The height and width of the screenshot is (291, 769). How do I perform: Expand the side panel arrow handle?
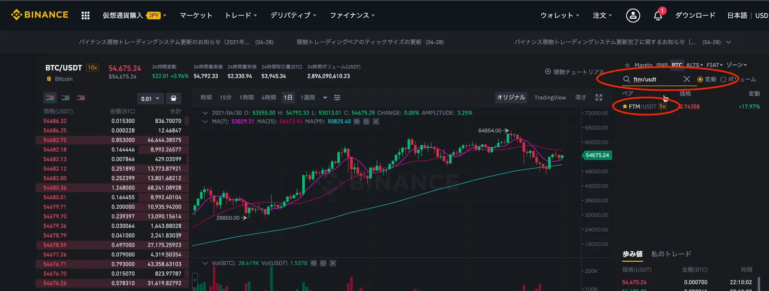click(x=195, y=279)
